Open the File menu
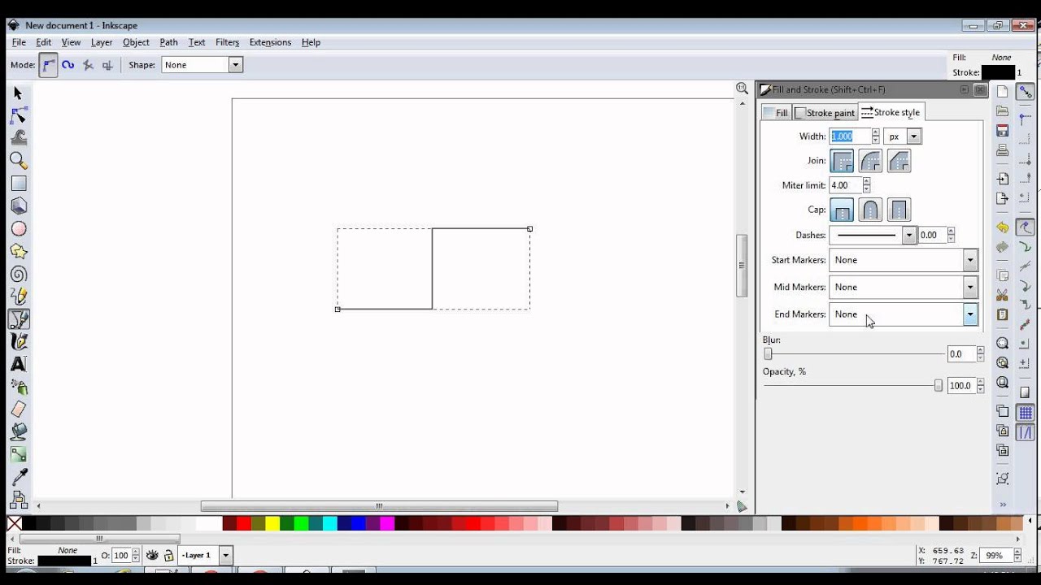 [x=19, y=42]
